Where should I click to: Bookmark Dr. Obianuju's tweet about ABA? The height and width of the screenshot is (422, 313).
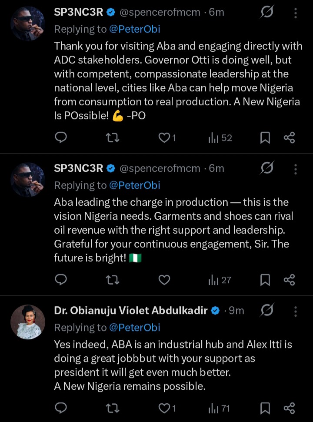[265, 408]
